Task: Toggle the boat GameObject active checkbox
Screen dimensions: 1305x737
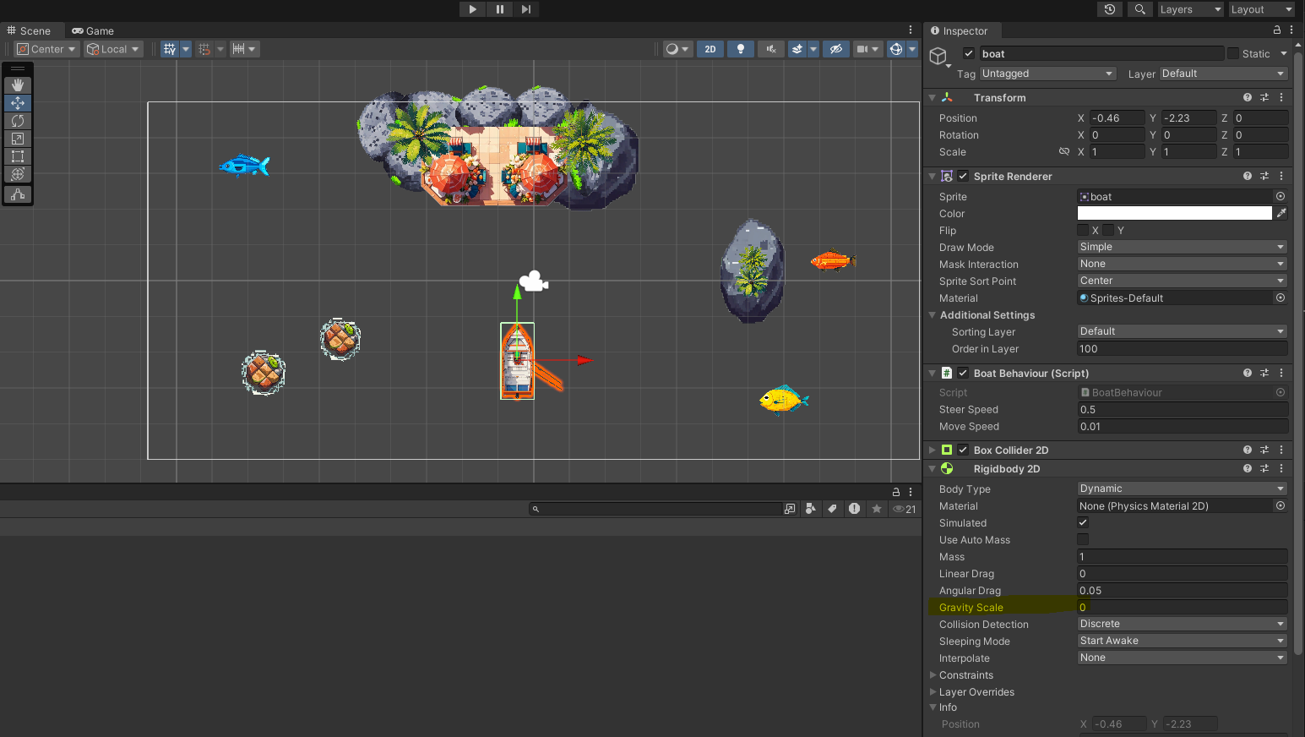Action: pos(968,52)
